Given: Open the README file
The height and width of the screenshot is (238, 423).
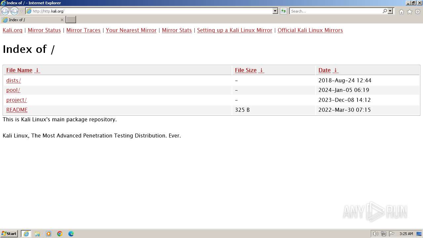Looking at the screenshot, I should point(17,110).
